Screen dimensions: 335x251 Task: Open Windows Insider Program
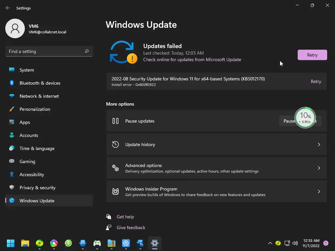coord(217,192)
